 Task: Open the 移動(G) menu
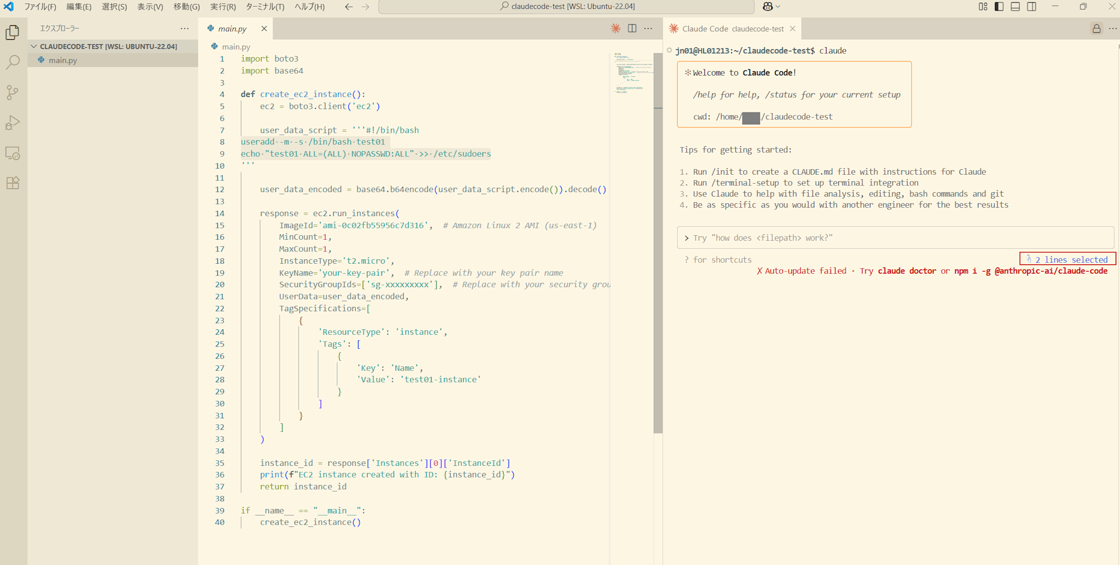[186, 7]
